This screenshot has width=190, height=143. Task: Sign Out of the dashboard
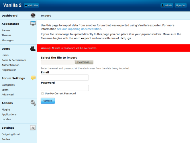pos(181,5)
